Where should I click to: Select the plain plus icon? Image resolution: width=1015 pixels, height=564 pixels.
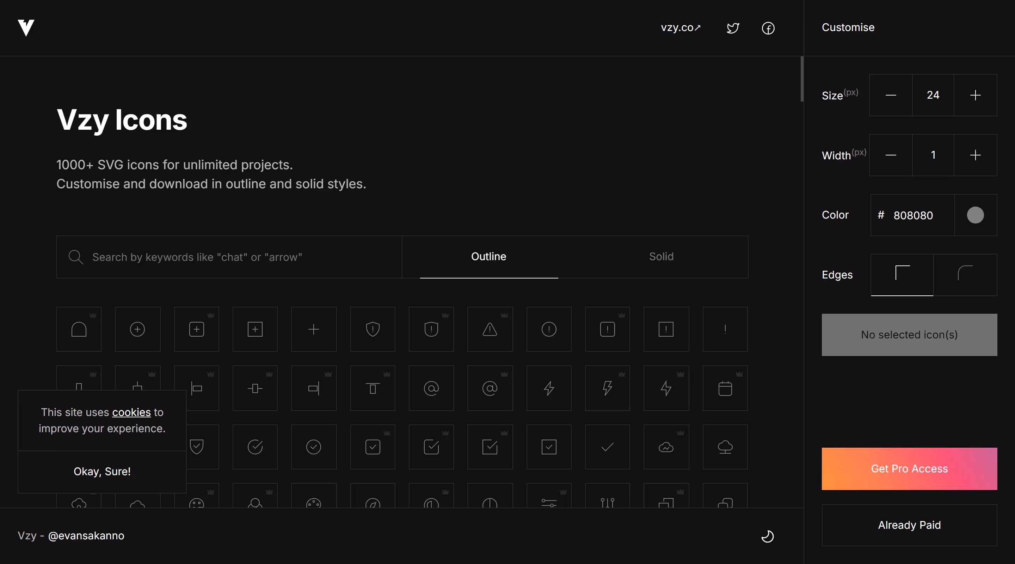(314, 329)
